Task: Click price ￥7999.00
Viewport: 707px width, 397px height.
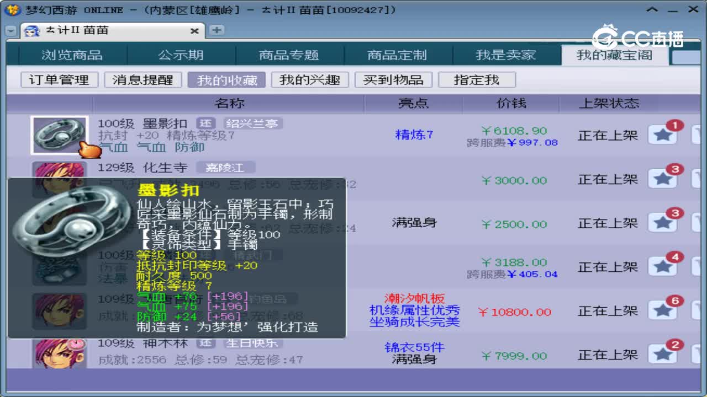Action: pyautogui.click(x=514, y=356)
